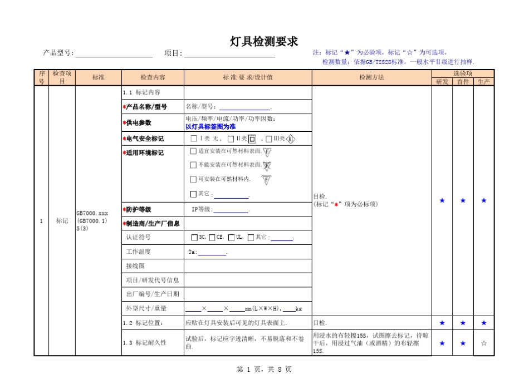
Task: Click the 电气安全标记 cell
Action: [x=153, y=139]
